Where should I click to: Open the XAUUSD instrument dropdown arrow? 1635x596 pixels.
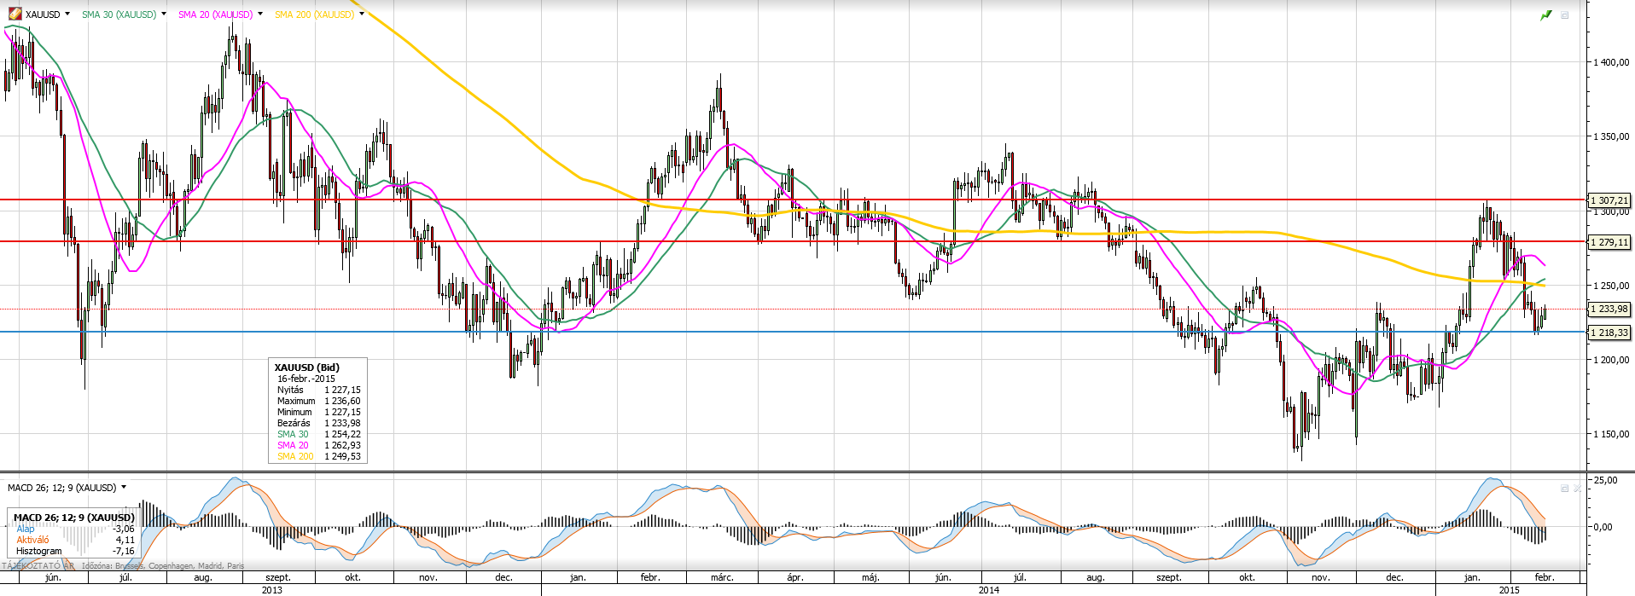(67, 14)
